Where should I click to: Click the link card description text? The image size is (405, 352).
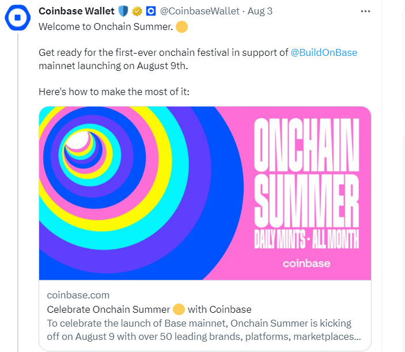[x=204, y=330]
